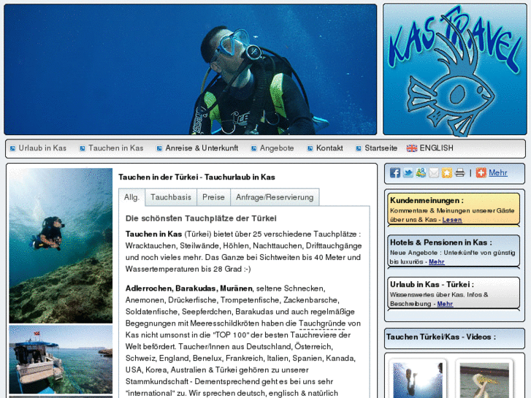Switch to the Preise tab
This screenshot has height=398, width=531.
click(x=214, y=197)
